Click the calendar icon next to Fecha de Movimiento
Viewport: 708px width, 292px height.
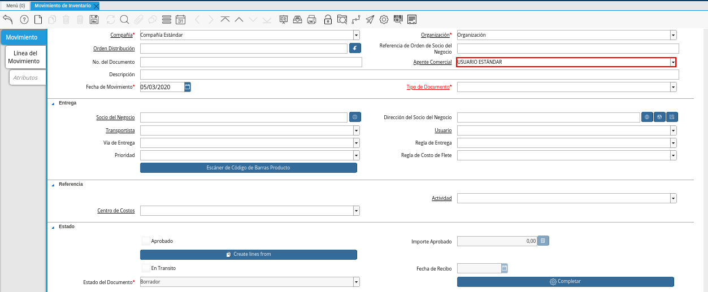pyautogui.click(x=188, y=87)
